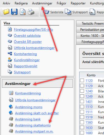Click the Avstämning skatt och avgifter icon
This screenshot has height=135, width=104.
[11, 113]
